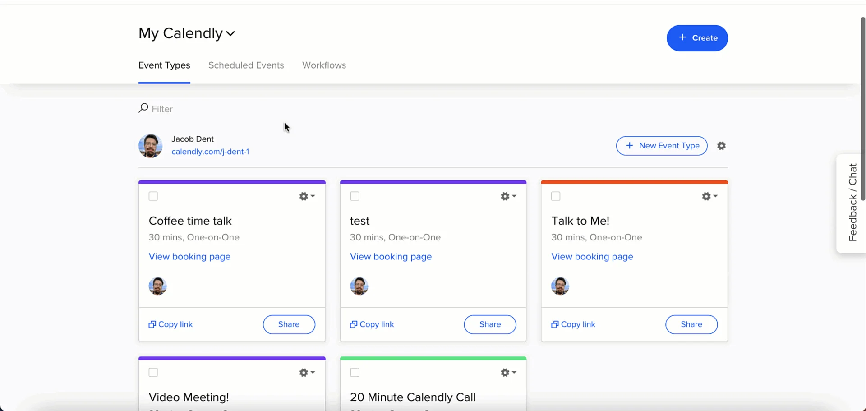Copy link for Talk to Me!
866x411 pixels.
573,324
